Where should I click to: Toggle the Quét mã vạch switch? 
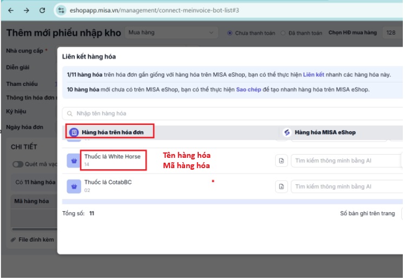[x=18, y=164]
